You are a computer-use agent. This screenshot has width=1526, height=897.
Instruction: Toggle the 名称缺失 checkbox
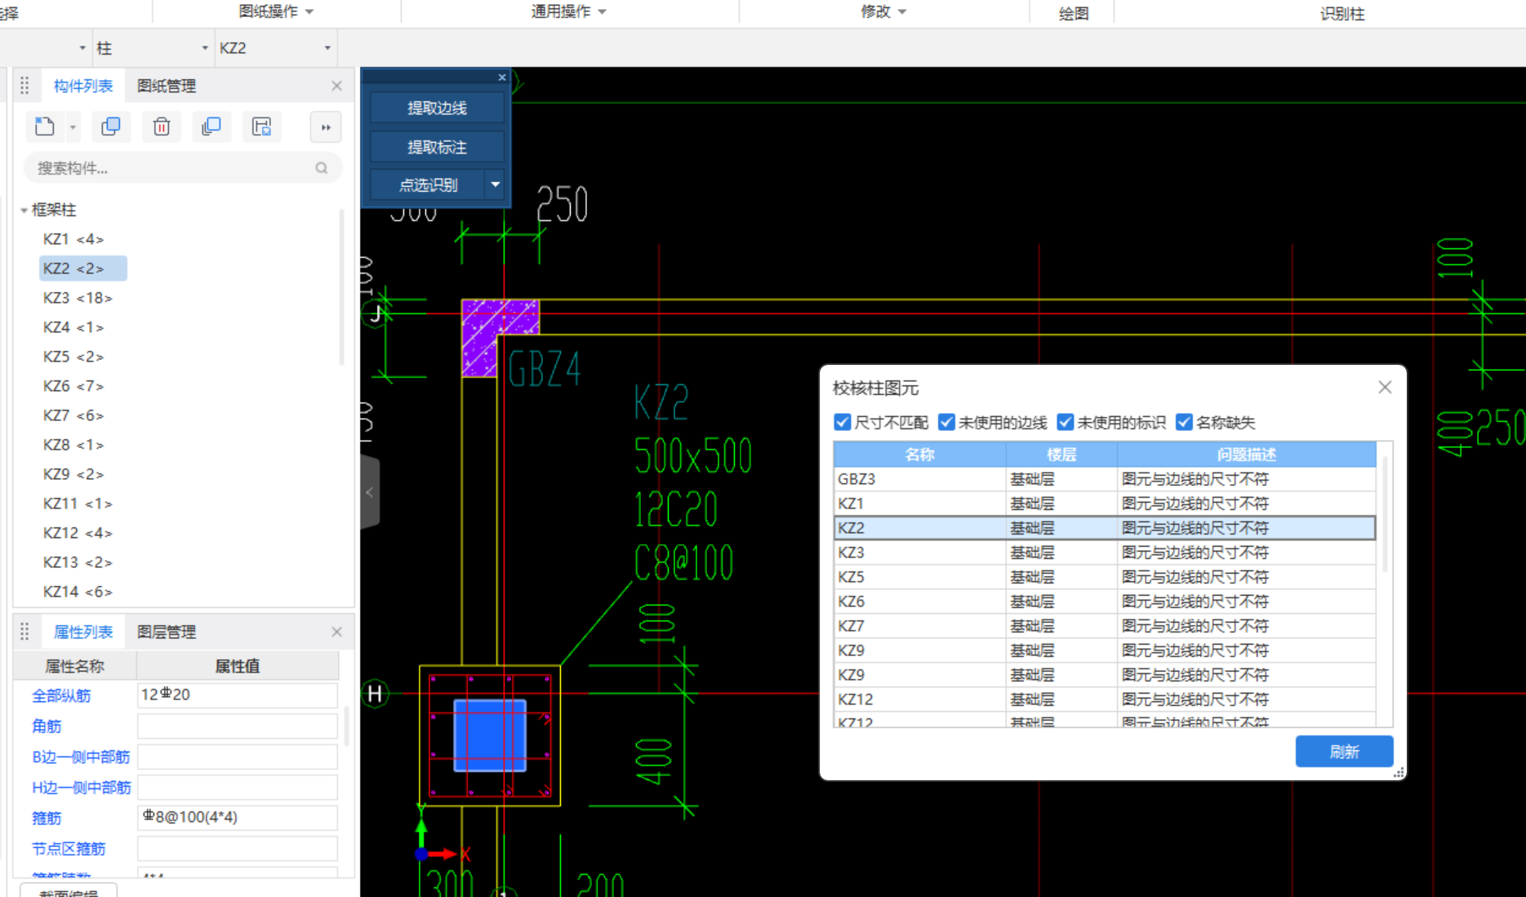(1184, 422)
